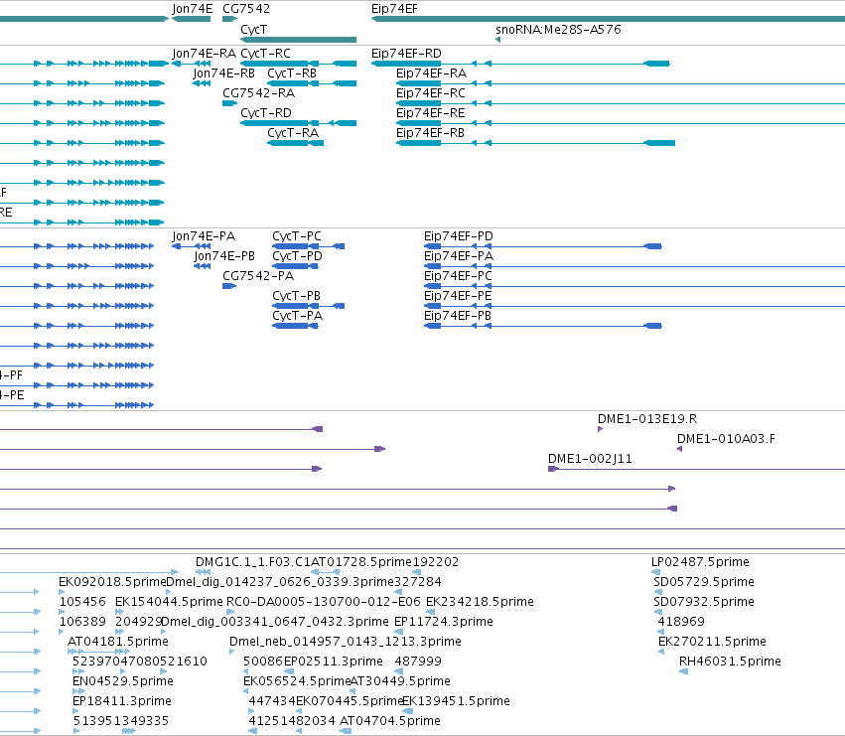Viewport: 845px width, 736px height.
Task: Click the Eip74EF-PE protein label
Action: coord(458,296)
